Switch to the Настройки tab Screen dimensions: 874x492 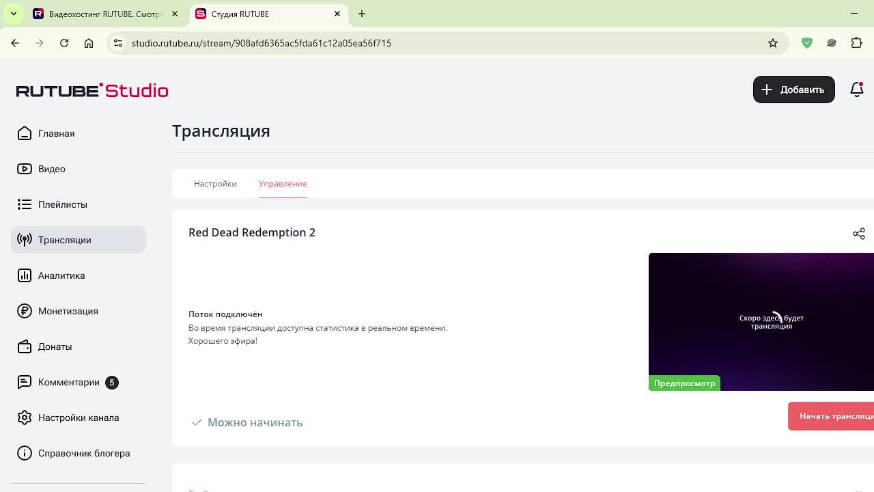coord(215,184)
